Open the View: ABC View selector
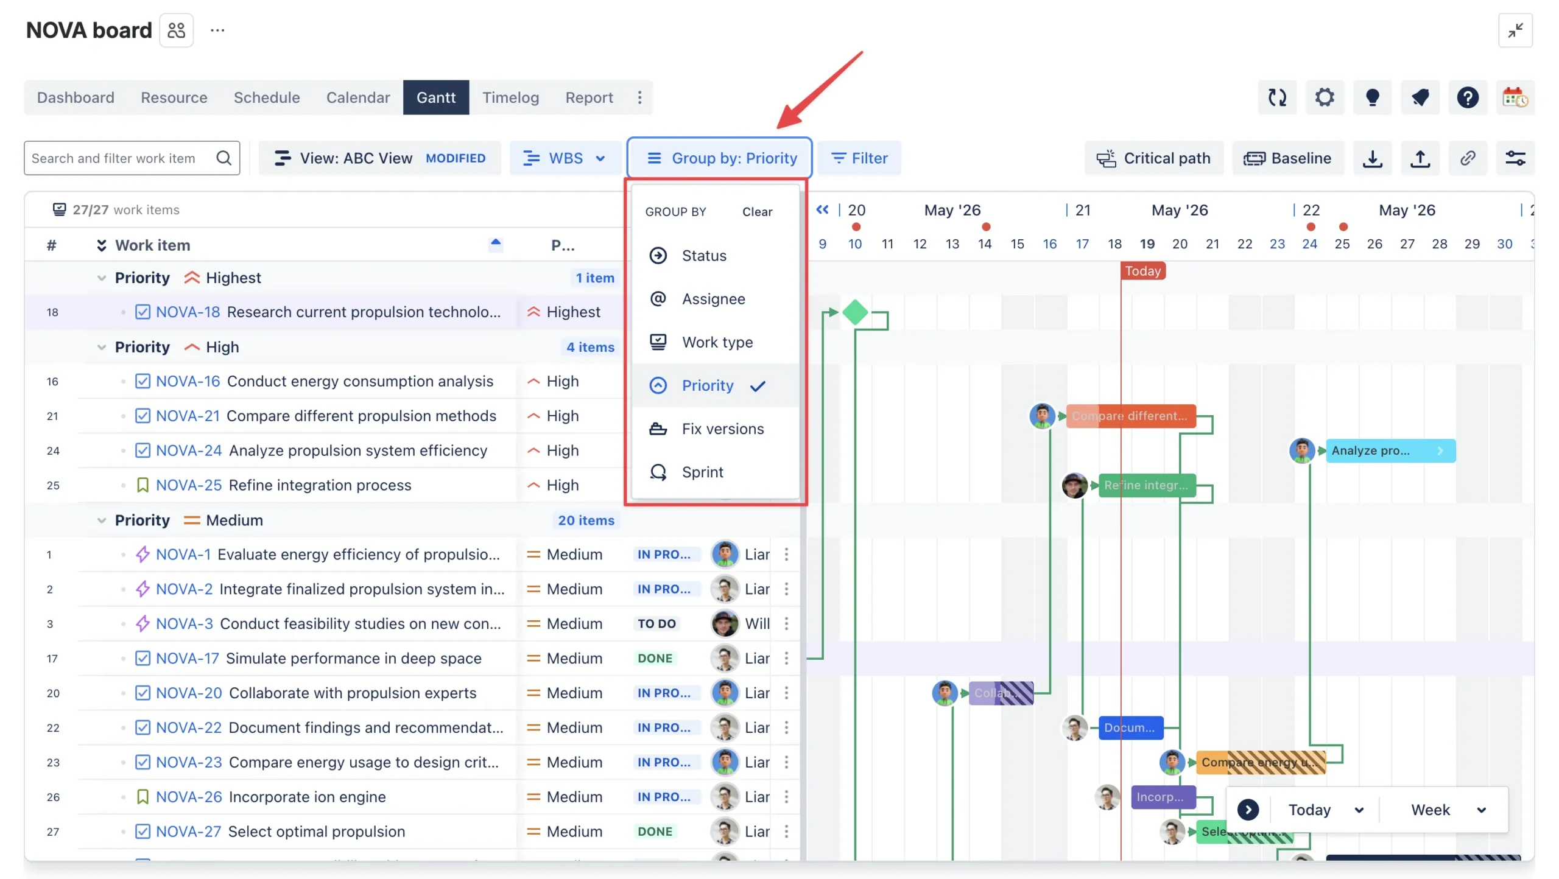 point(379,158)
